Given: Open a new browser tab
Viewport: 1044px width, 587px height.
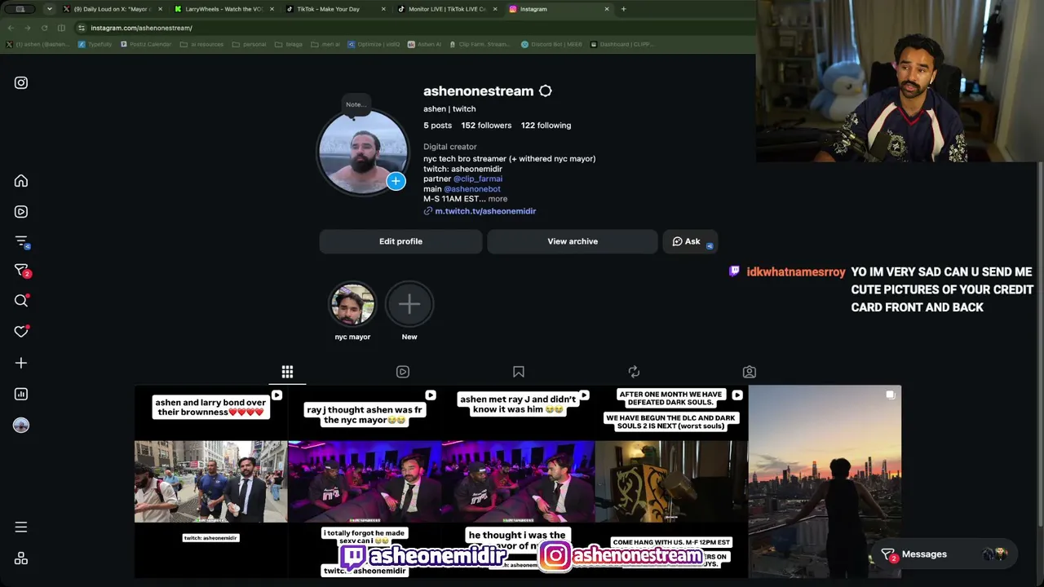Looking at the screenshot, I should (x=624, y=9).
